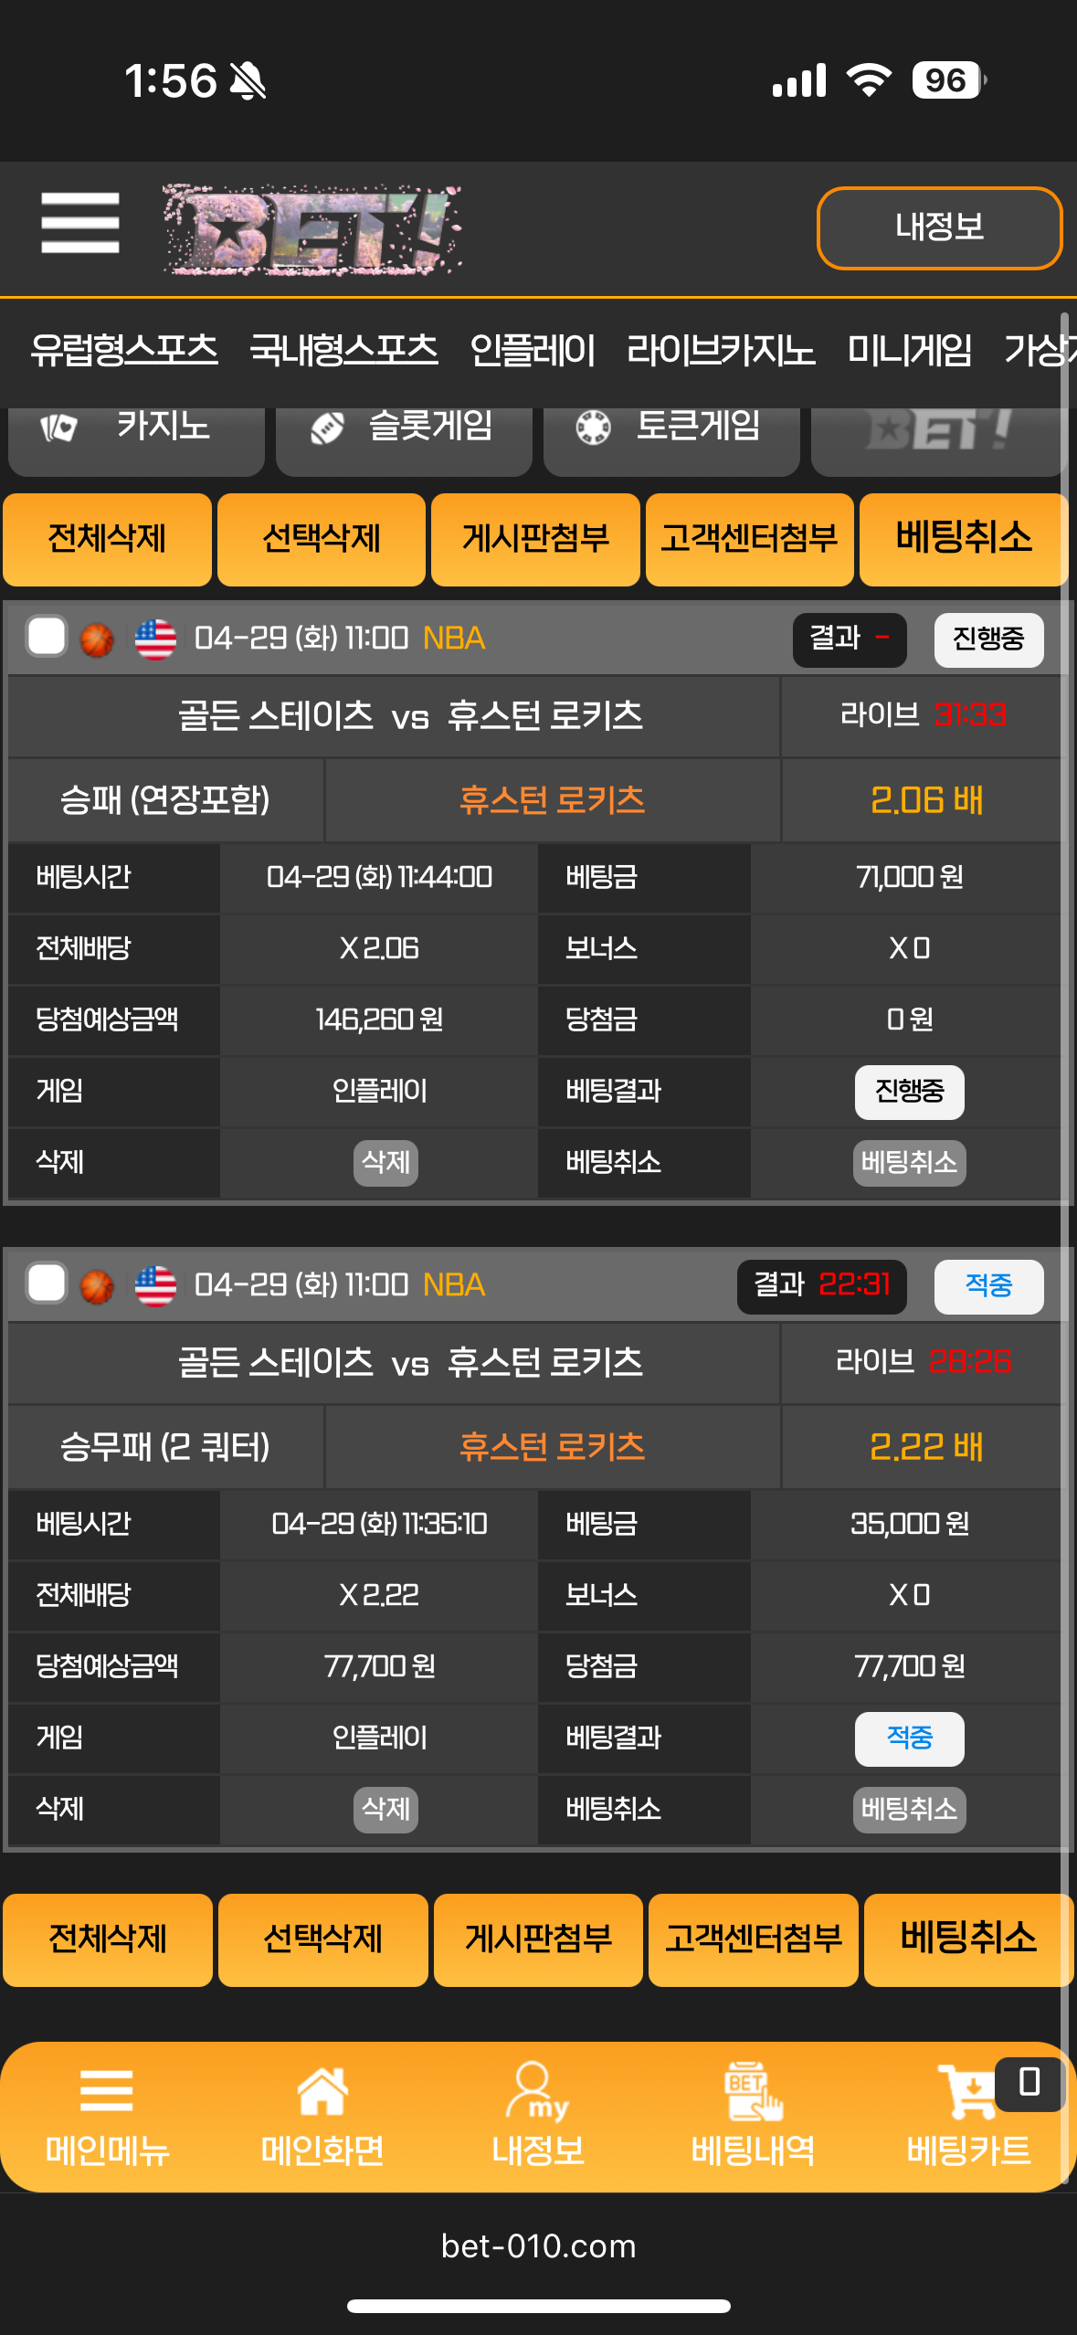This screenshot has height=2335, width=1077.
Task: Check the first bet's selection checkbox
Action: point(47,637)
